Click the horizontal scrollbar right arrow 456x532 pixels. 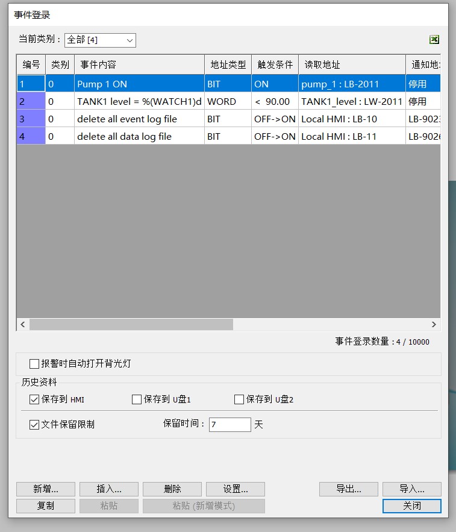pos(434,325)
